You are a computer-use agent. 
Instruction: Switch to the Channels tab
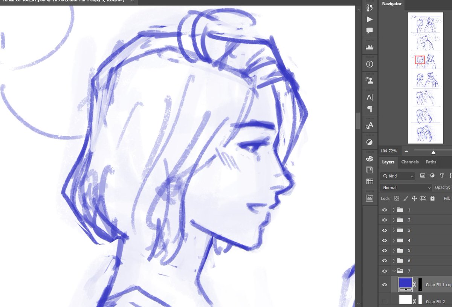(x=410, y=162)
